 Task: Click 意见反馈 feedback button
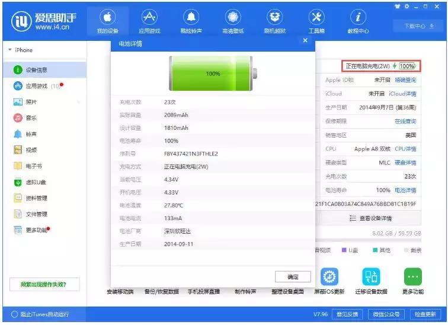347,314
